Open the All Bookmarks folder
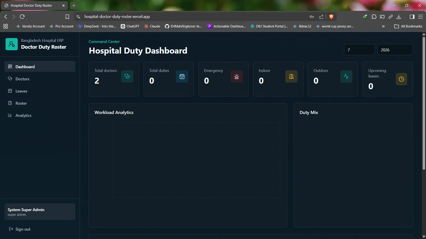The width and height of the screenshot is (426, 239). tap(408, 26)
